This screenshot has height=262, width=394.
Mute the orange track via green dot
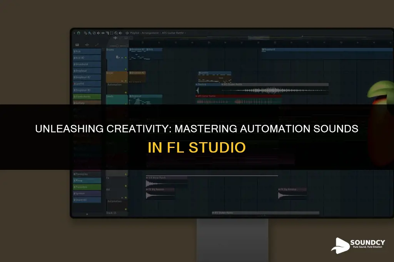pyautogui.click(x=126, y=81)
